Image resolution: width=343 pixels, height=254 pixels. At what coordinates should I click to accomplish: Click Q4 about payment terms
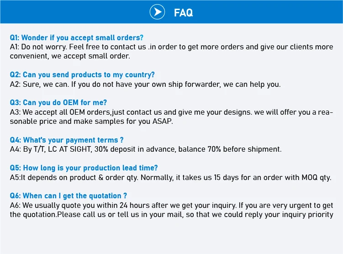click(67, 140)
